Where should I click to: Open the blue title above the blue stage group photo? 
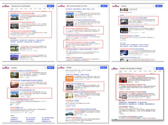click(15, 53)
